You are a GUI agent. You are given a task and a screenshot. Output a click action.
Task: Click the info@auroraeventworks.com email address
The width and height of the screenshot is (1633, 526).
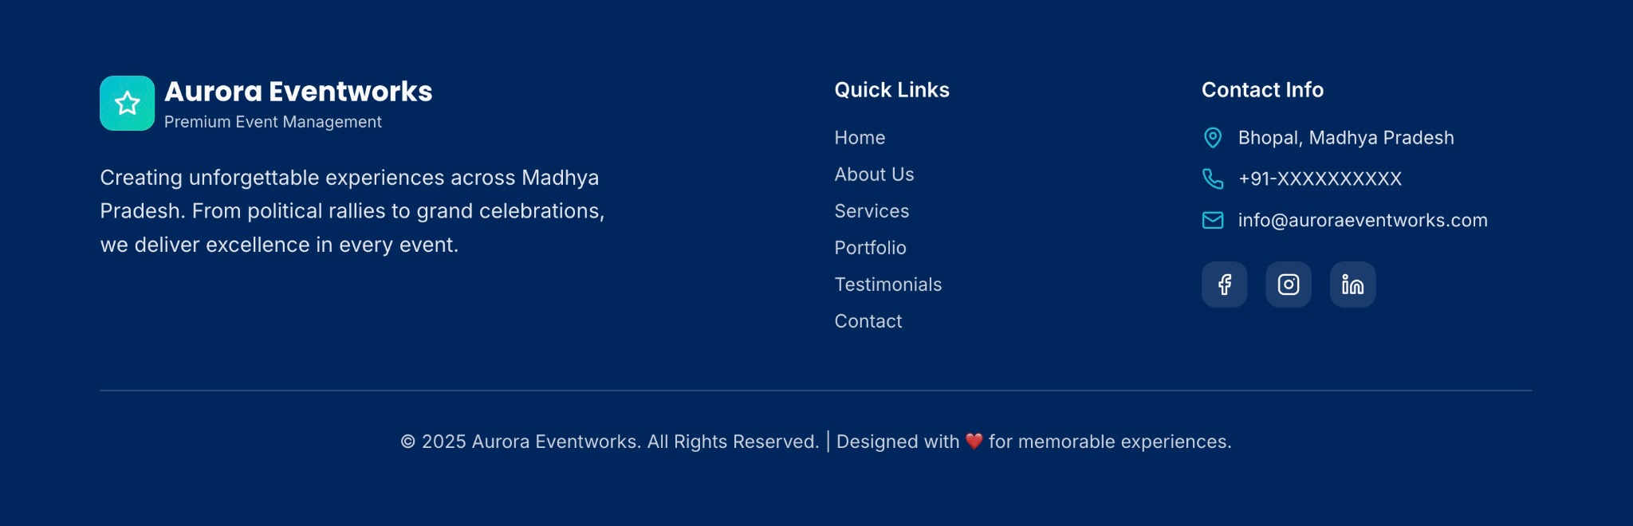1363,220
